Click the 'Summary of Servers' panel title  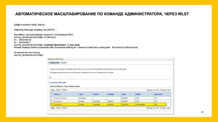(x=56, y=59)
